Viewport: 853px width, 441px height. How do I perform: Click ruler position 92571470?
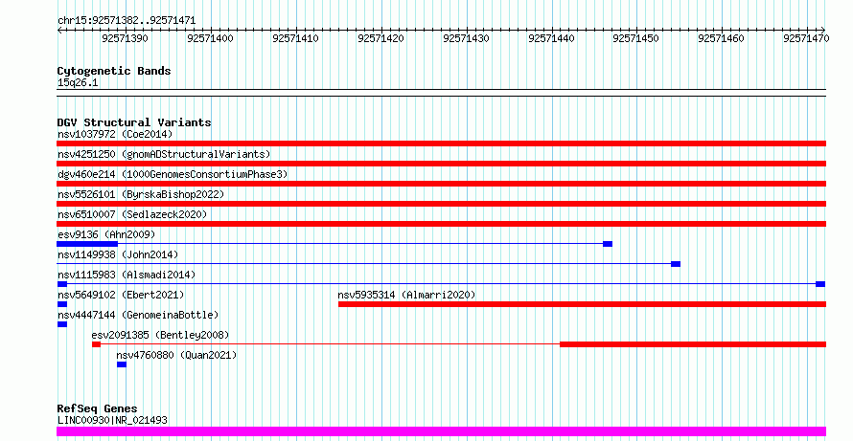[x=806, y=38]
